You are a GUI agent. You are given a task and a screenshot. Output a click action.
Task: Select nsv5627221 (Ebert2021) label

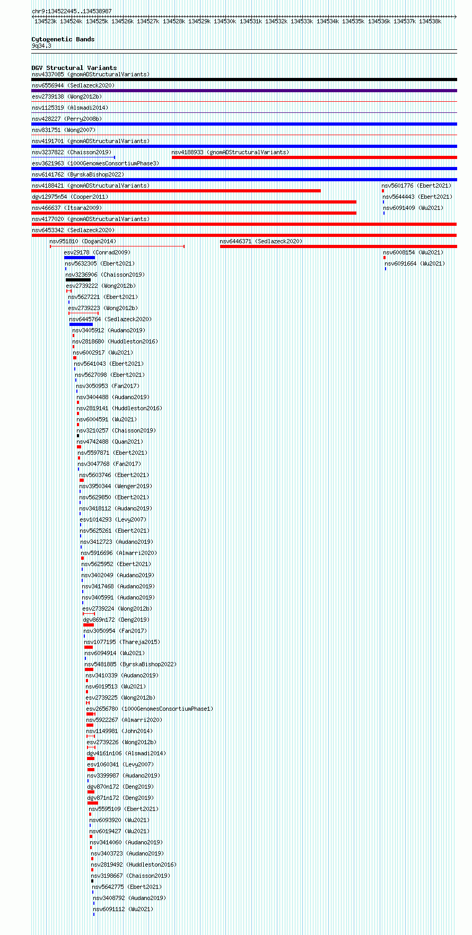pyautogui.click(x=103, y=297)
